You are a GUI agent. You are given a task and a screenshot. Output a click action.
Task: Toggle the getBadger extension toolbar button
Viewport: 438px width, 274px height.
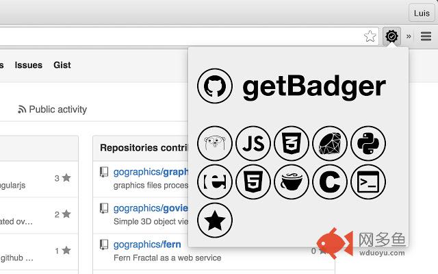coord(391,36)
